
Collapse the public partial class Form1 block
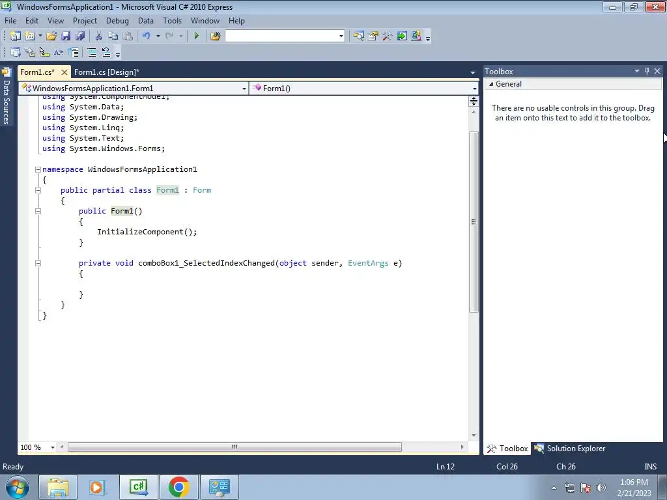click(38, 190)
